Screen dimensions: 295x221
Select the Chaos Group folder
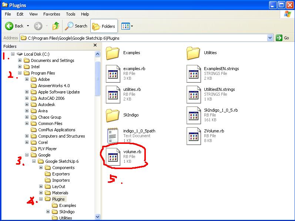[50, 117]
